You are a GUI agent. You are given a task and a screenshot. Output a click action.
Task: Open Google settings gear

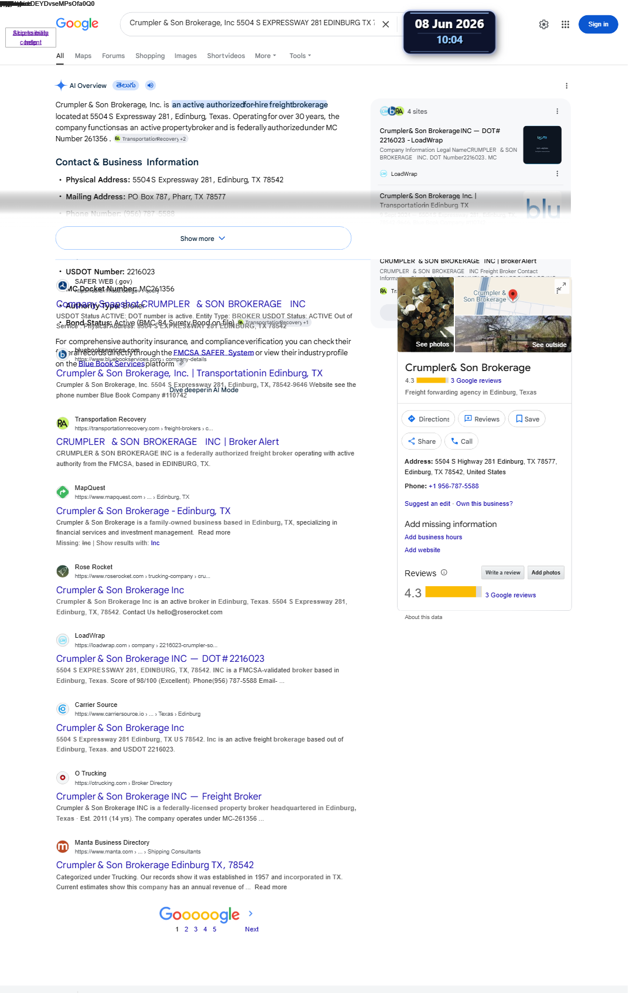coord(544,24)
